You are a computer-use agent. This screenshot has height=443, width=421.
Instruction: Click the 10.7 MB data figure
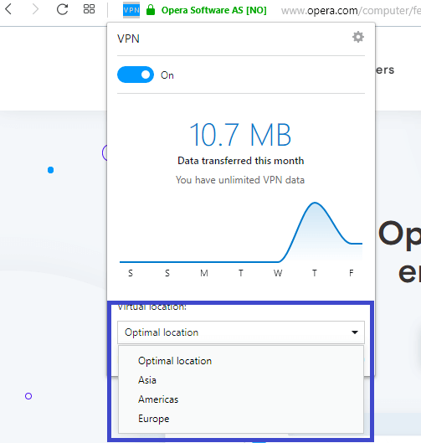click(x=240, y=135)
